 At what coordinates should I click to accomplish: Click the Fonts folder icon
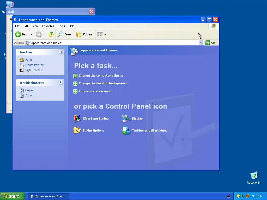point(21,60)
